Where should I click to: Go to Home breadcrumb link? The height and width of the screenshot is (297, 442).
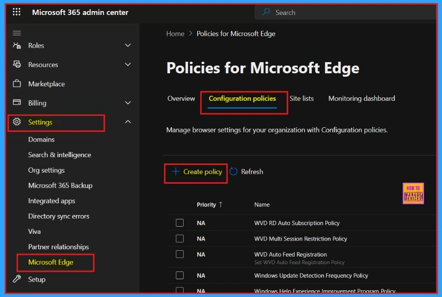175,34
